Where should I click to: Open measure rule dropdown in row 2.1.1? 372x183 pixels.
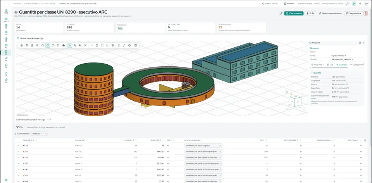(203, 152)
